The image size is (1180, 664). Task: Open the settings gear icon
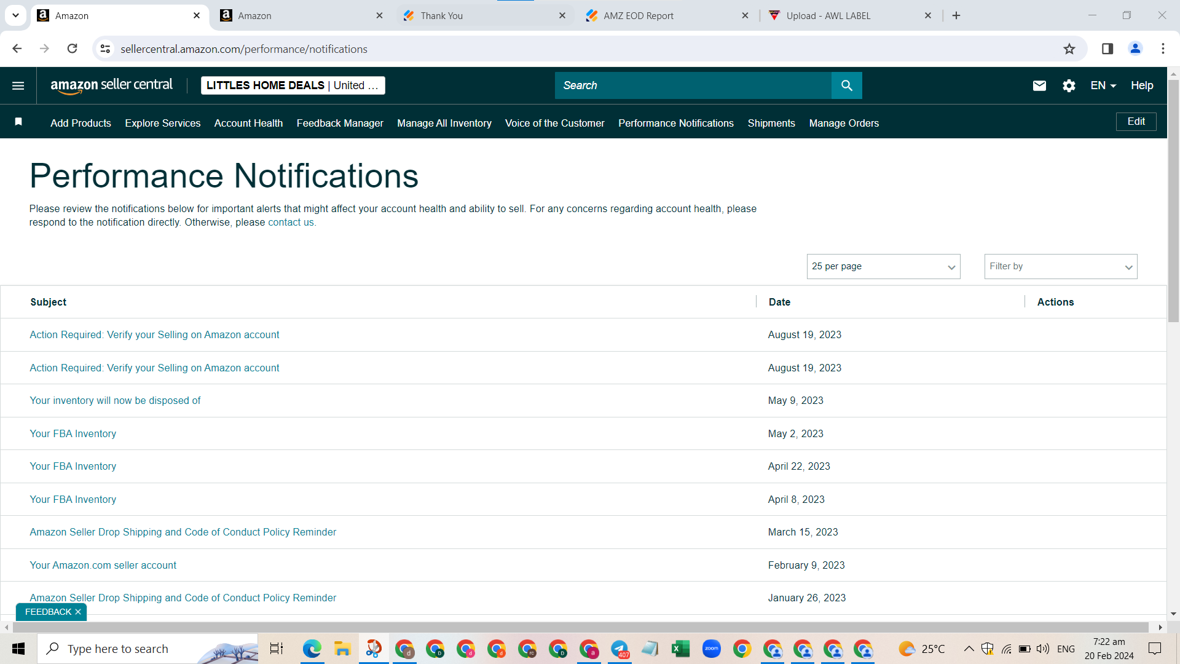(x=1069, y=85)
